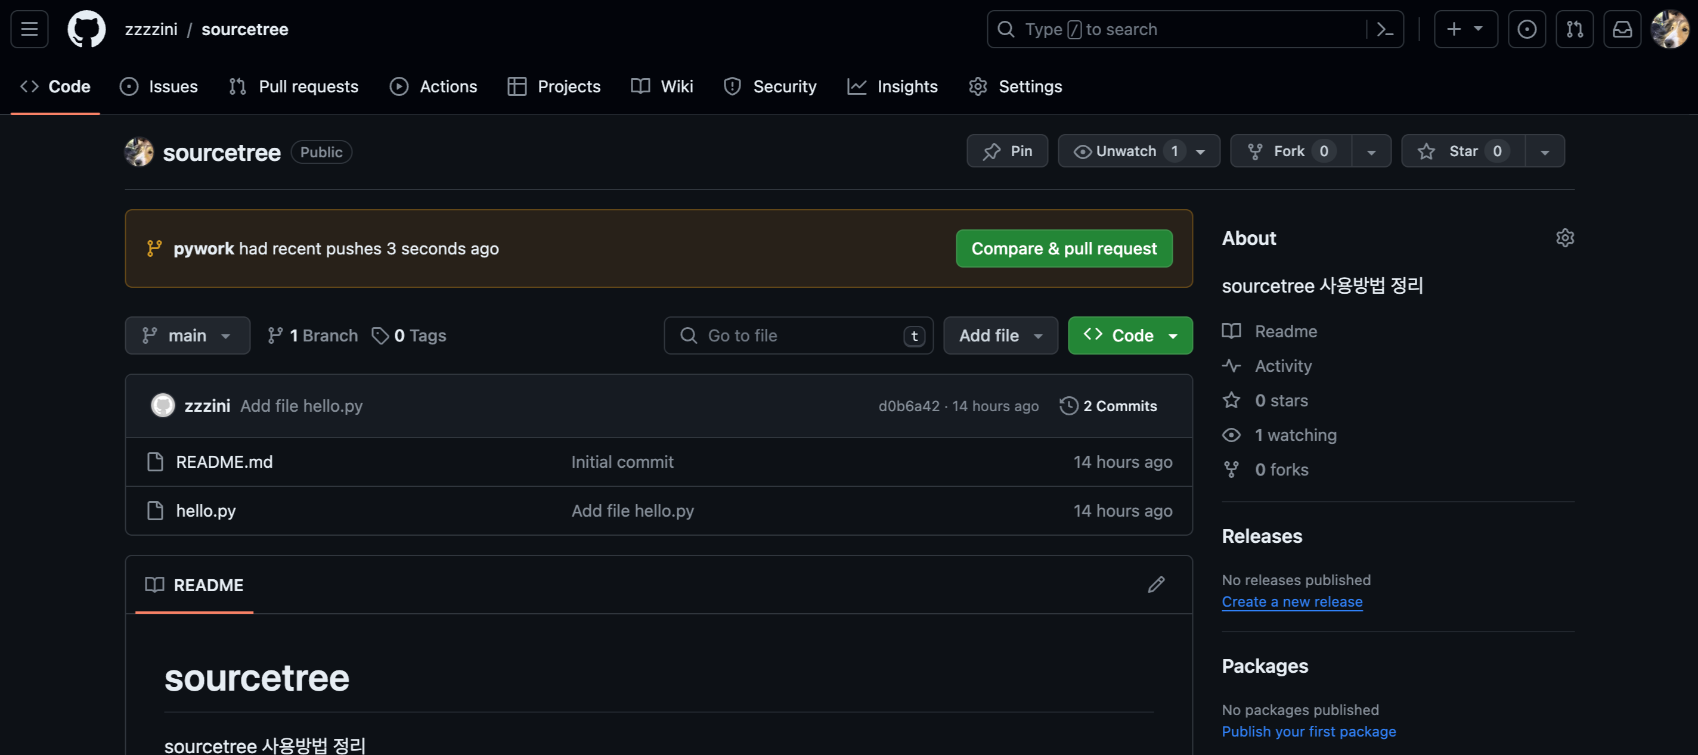Open the README.md file

[224, 462]
